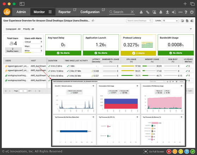Click the 97.84 CPU usage bar
The height and width of the screenshot is (155, 197).
[x=128, y=66]
